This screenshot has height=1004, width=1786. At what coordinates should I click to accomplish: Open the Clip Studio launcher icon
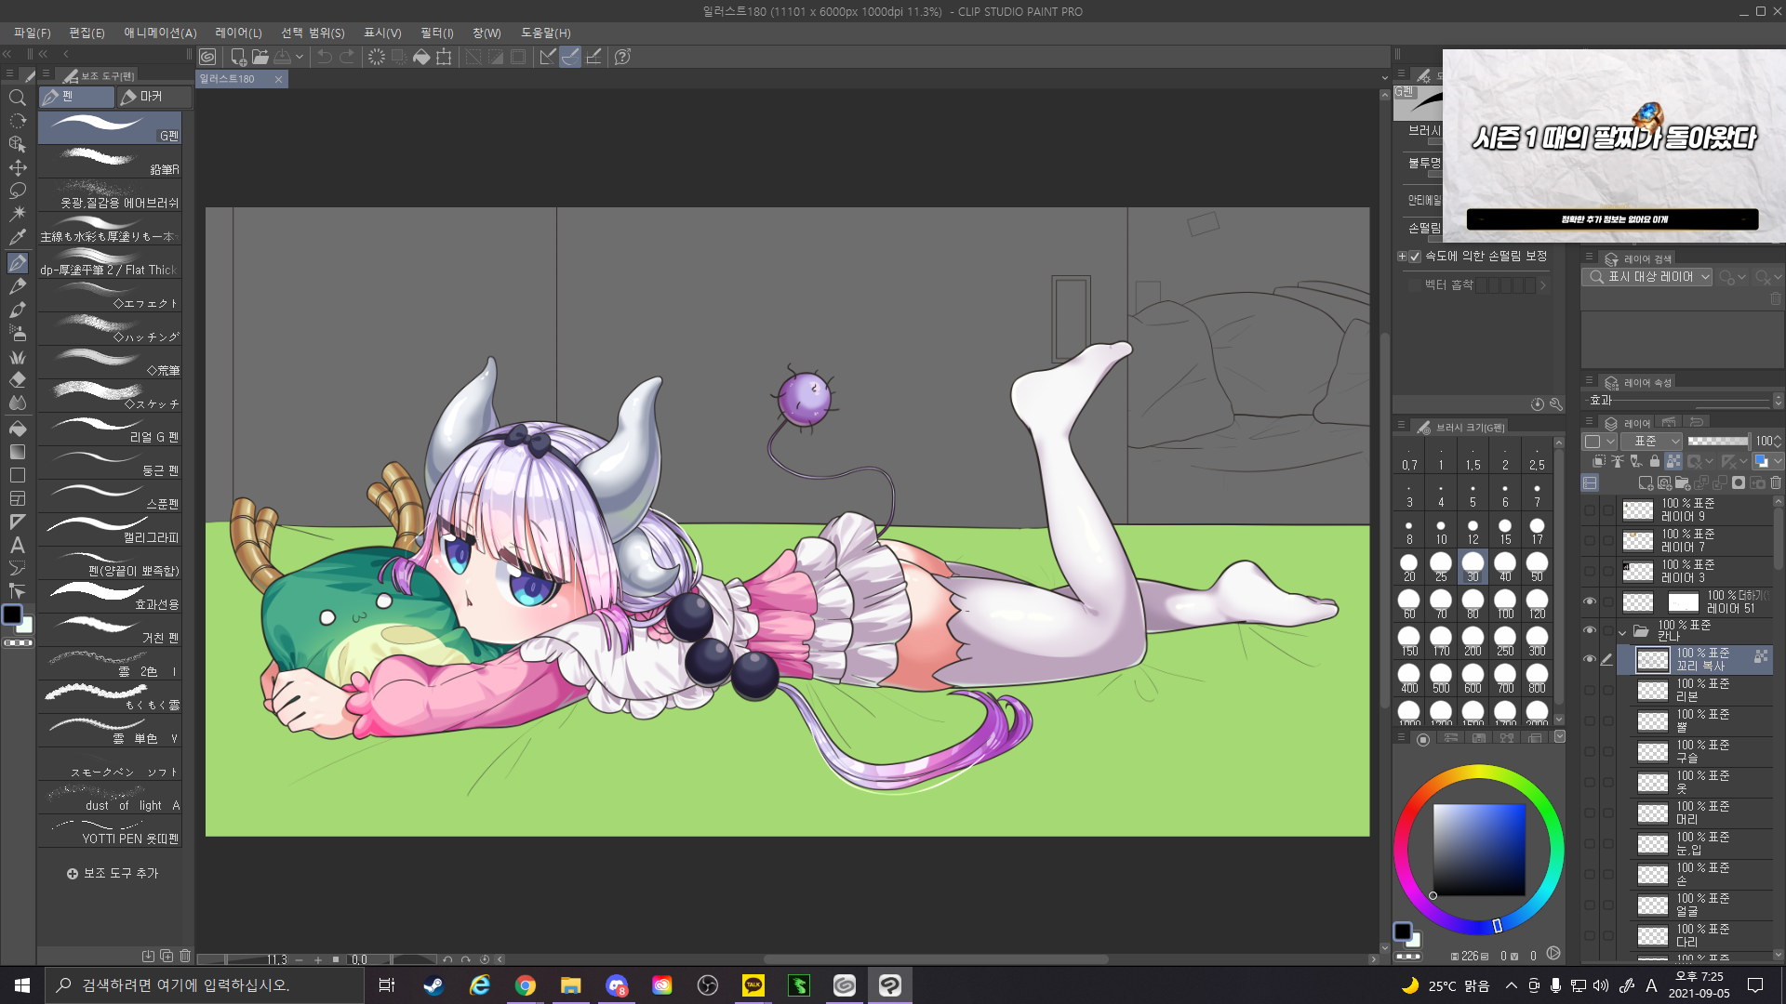click(x=207, y=57)
